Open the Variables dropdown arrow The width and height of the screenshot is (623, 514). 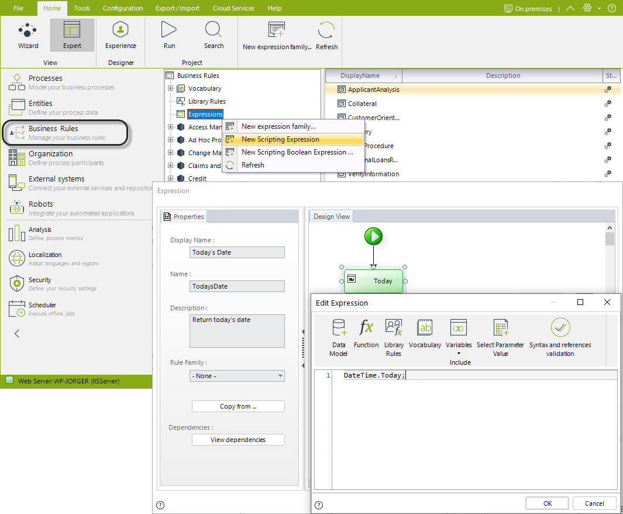point(459,354)
